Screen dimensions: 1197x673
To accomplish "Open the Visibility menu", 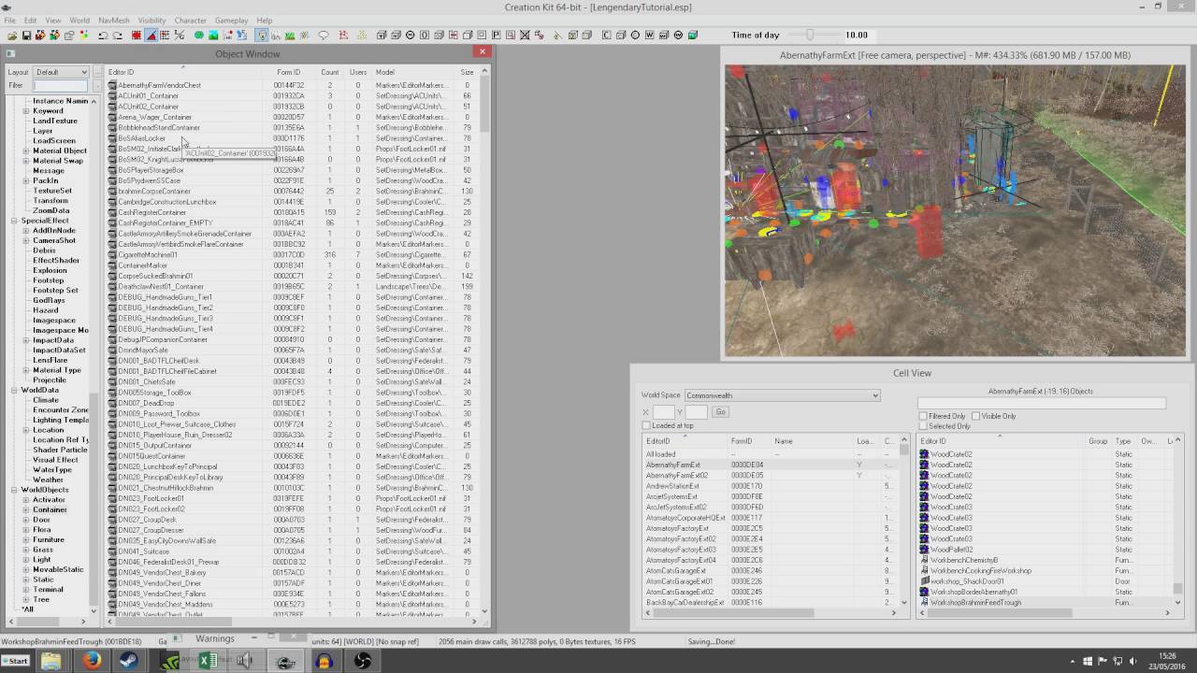I will 151,21.
